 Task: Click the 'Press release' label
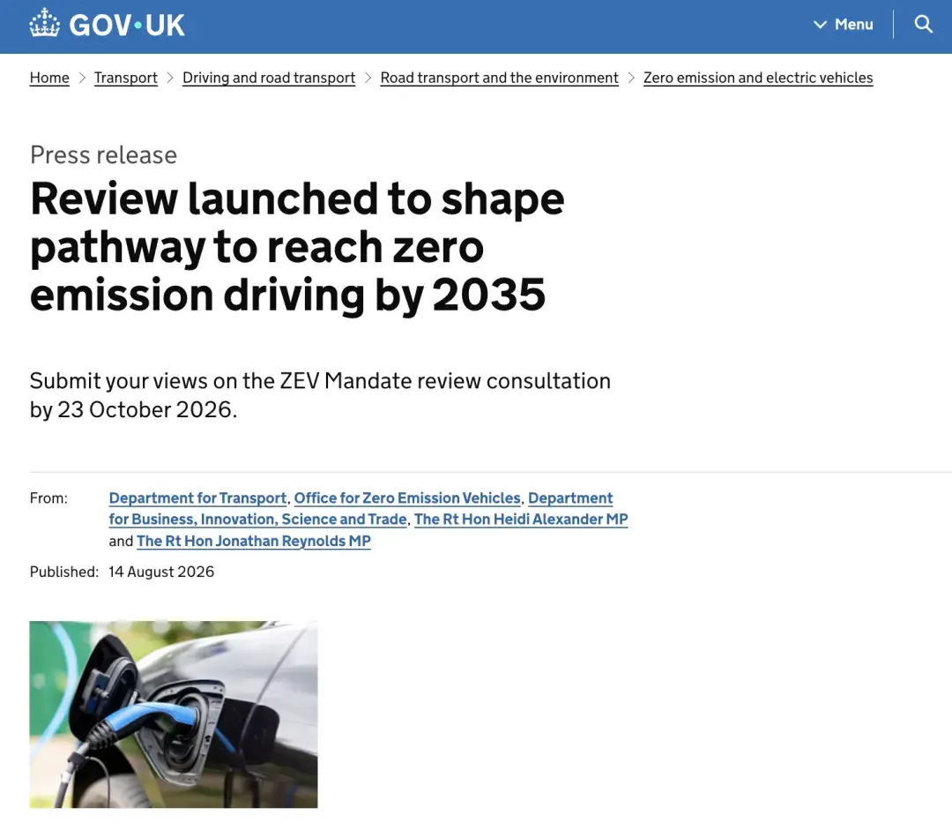(x=104, y=155)
